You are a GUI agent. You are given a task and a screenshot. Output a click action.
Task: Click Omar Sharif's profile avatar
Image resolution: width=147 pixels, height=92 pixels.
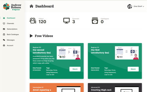click(130, 6)
